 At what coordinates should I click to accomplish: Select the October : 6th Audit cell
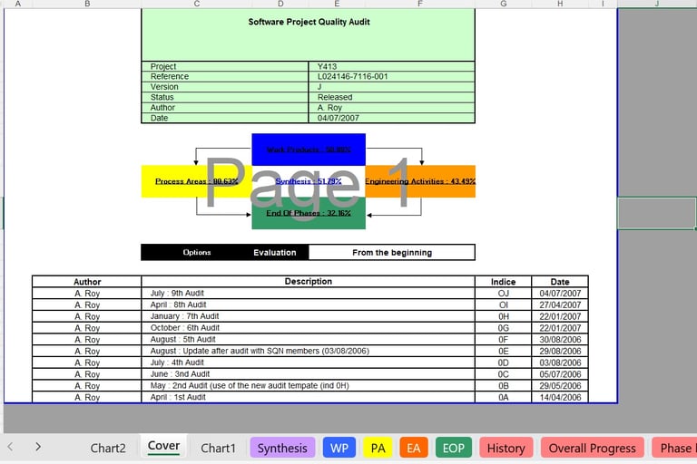click(x=308, y=328)
